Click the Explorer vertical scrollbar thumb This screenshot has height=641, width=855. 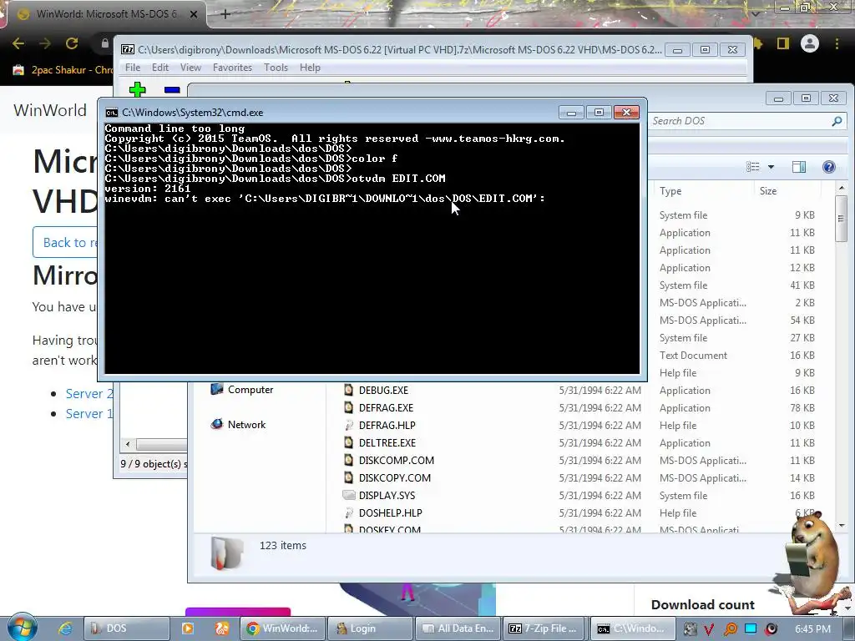pos(842,219)
